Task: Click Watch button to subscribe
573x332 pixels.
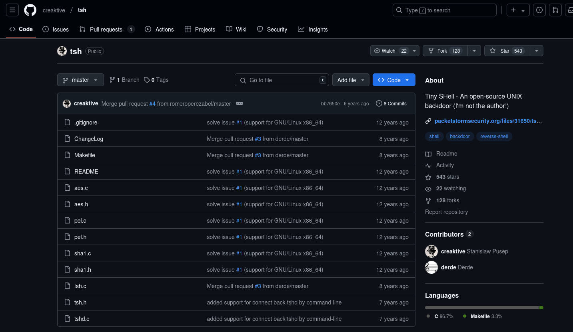Action: pos(391,51)
